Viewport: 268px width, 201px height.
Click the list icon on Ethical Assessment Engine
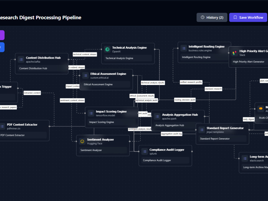coord(85,76)
